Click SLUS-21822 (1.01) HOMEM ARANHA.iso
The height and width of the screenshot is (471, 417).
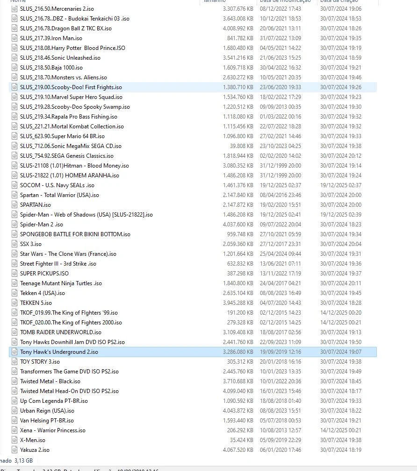(x=70, y=176)
